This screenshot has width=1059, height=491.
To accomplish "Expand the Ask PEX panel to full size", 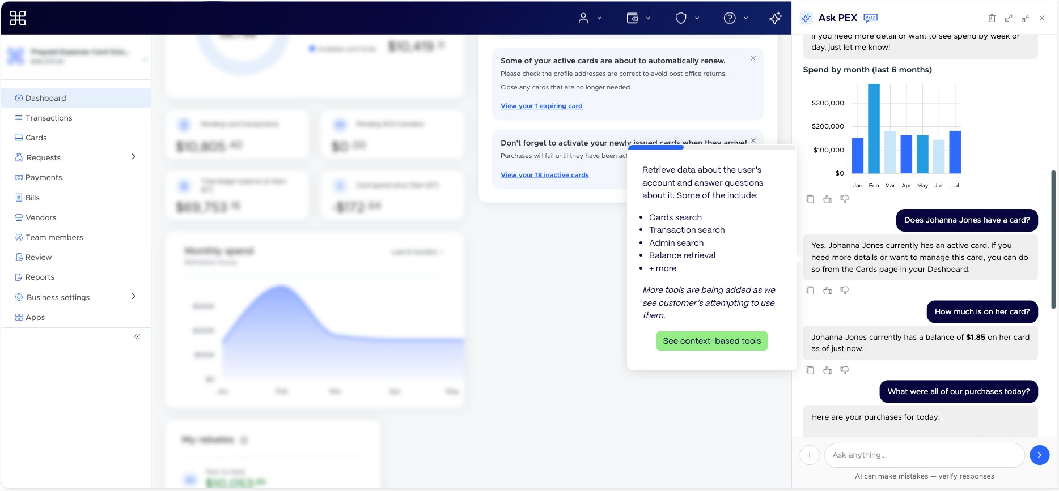I will pos(1009,18).
